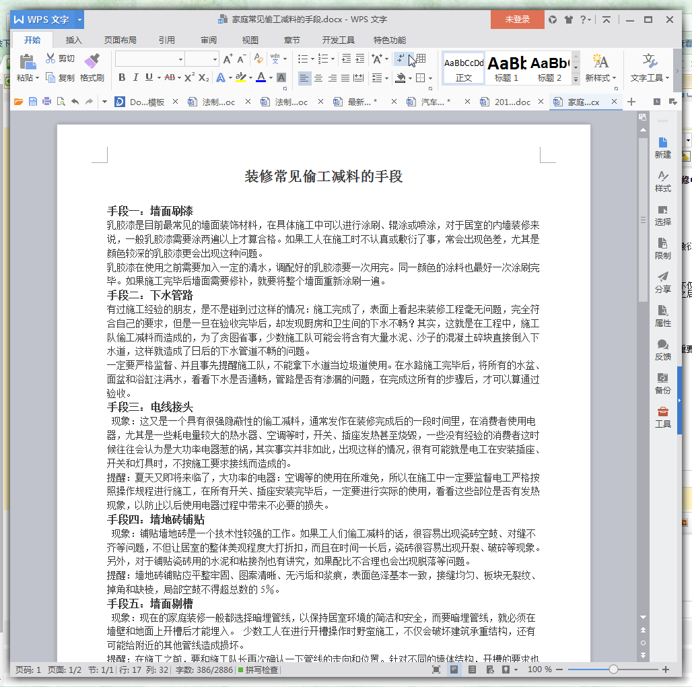Click the font color A swatch
The height and width of the screenshot is (687, 692).
click(x=261, y=77)
